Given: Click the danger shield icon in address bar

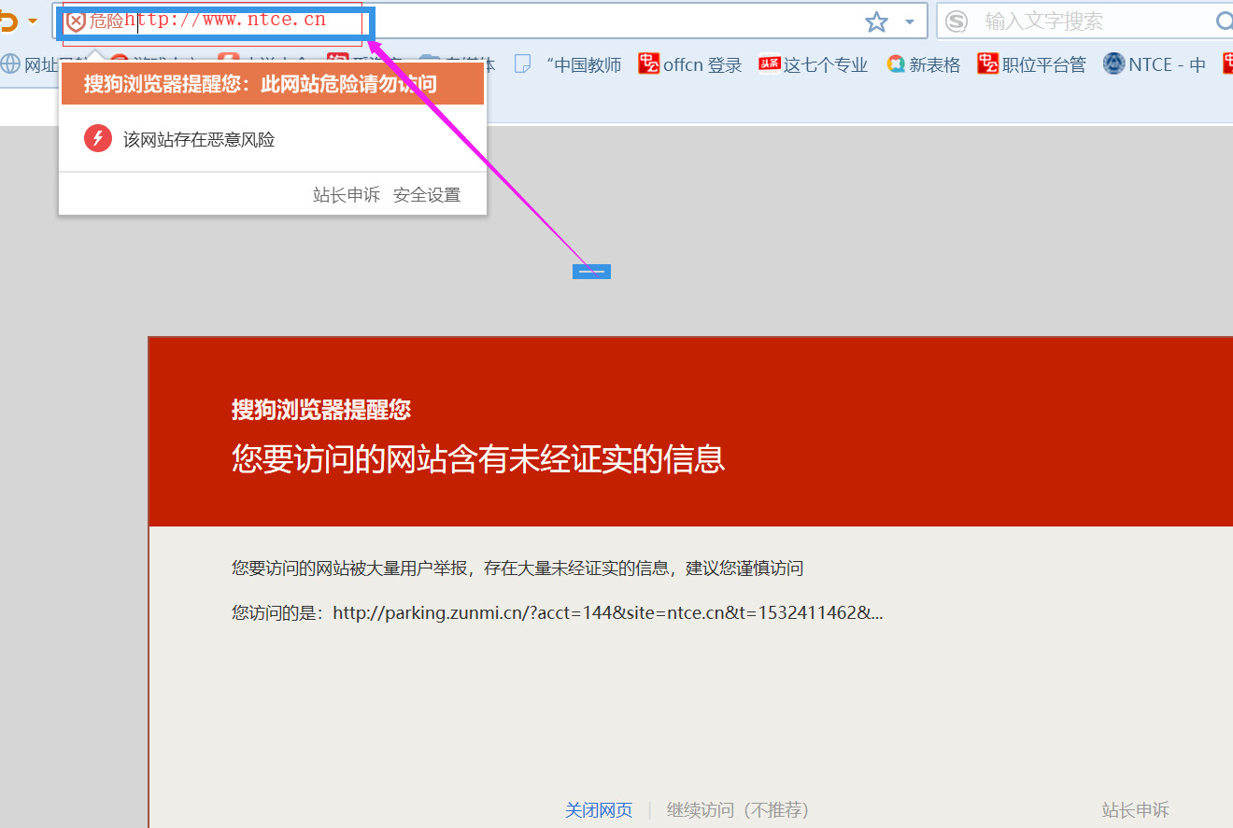Looking at the screenshot, I should [77, 21].
